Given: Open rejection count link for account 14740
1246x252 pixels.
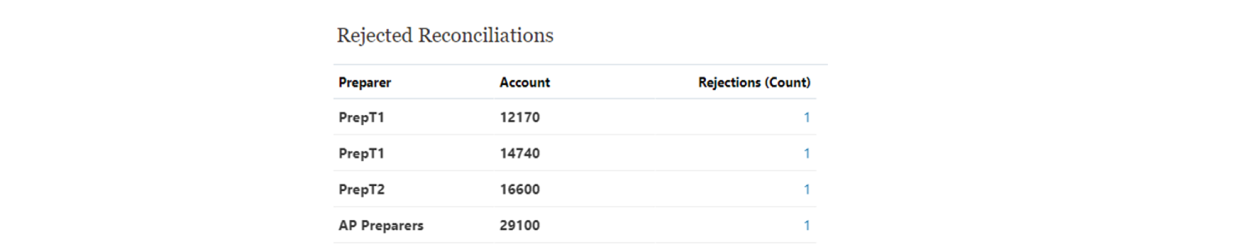Looking at the screenshot, I should tap(807, 153).
